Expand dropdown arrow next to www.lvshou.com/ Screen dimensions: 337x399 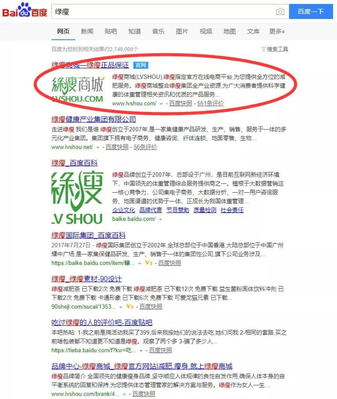[161, 104]
